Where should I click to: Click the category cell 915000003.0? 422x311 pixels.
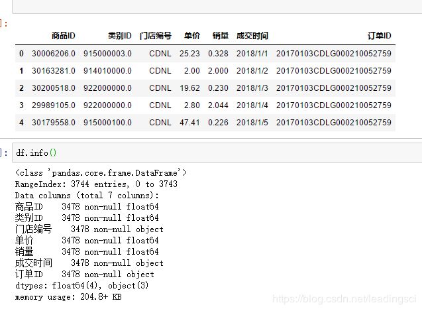[107, 53]
